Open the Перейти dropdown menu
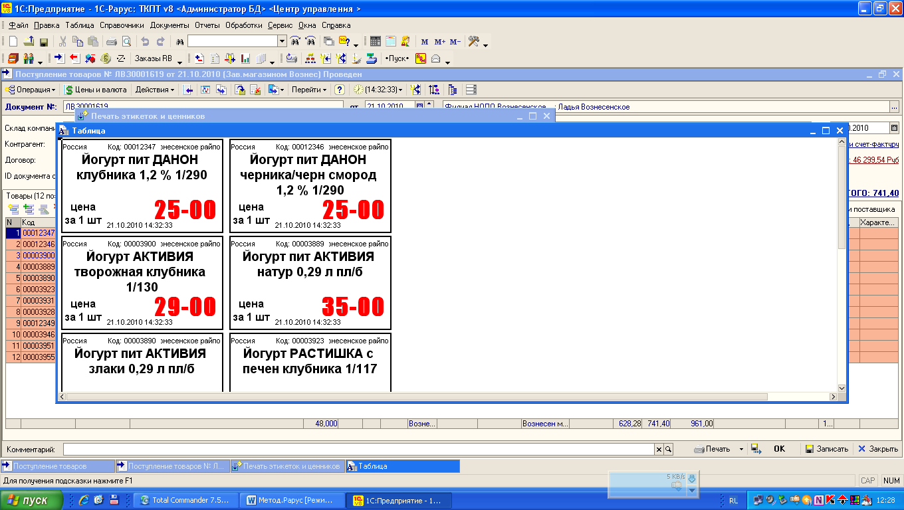 click(x=309, y=90)
